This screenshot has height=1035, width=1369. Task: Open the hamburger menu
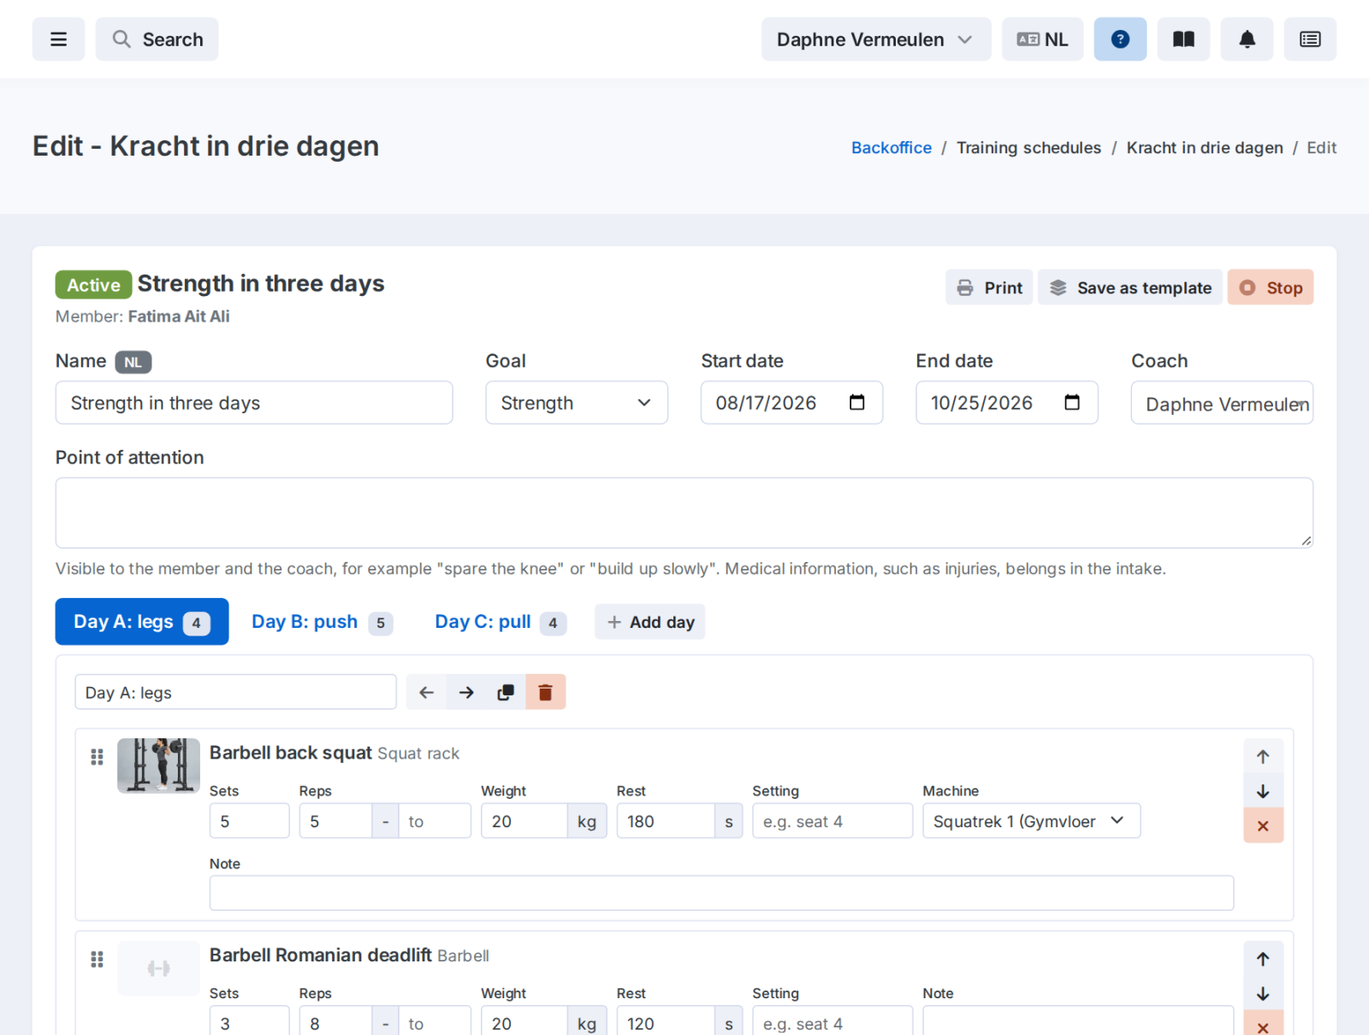coord(58,39)
